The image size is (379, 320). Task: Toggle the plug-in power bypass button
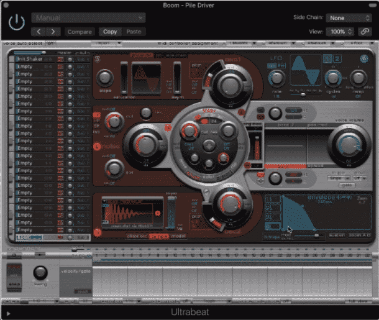point(16,22)
